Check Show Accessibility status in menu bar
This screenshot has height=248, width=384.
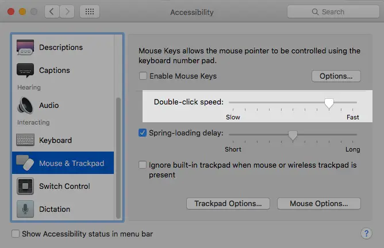(16, 234)
